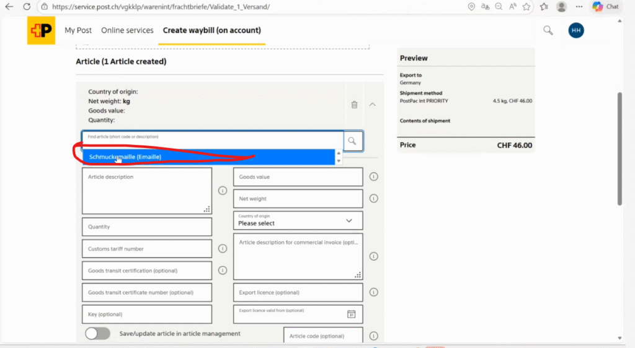The image size is (635, 348).
Task: Open the HH user profile avatar
Action: pyautogui.click(x=576, y=30)
